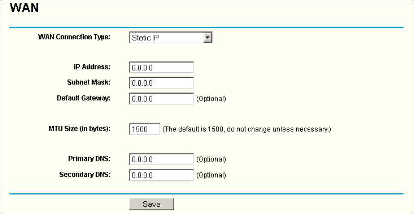Click the Optional note beside Default Gateway
414x214 pixels.
[211, 99]
